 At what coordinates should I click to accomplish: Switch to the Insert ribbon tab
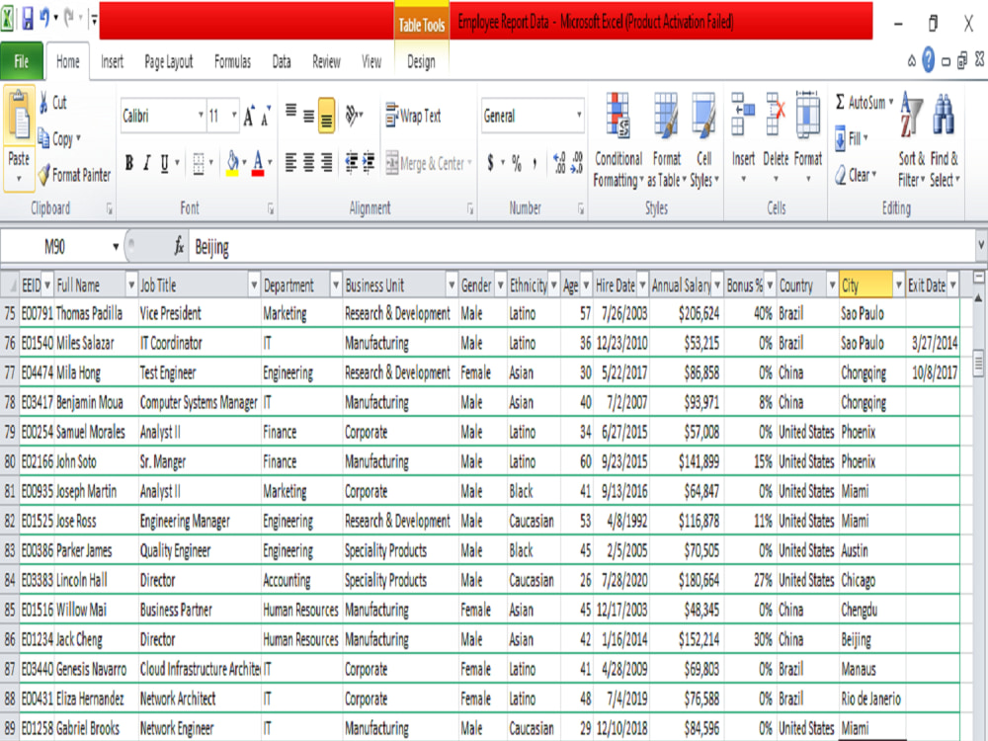click(113, 61)
